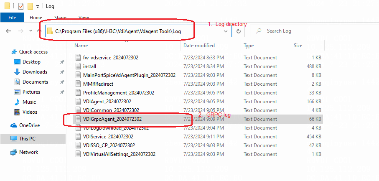Click the Videos film icon in sidebar
Image resolution: width=379 pixels, height=181 pixels.
[x=17, y=112]
